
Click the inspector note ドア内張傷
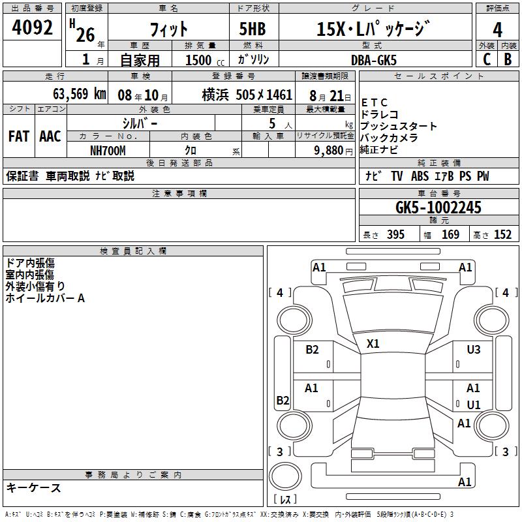pos(30,264)
